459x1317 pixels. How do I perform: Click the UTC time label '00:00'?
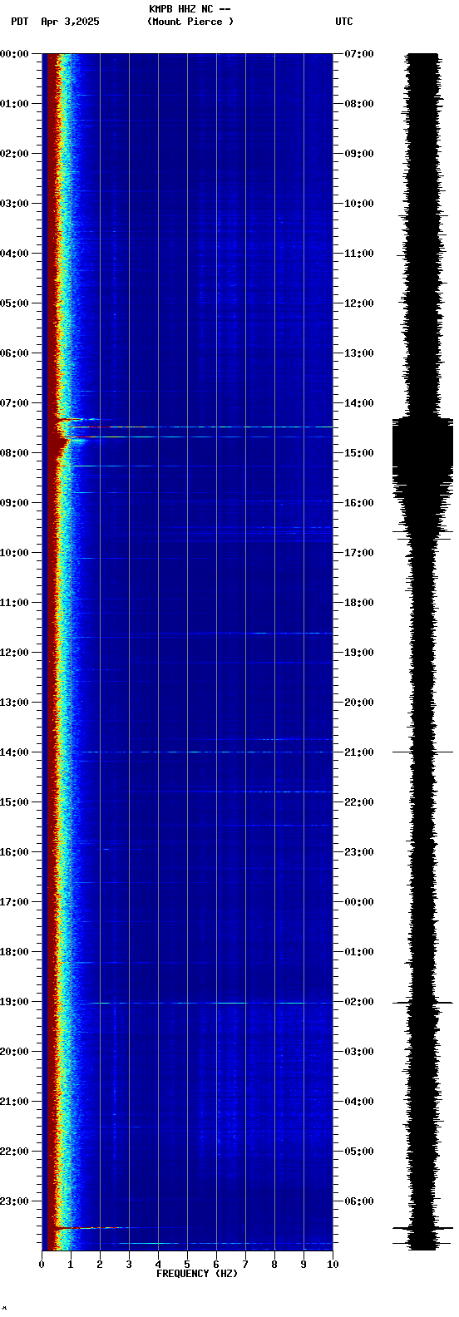pos(359,901)
